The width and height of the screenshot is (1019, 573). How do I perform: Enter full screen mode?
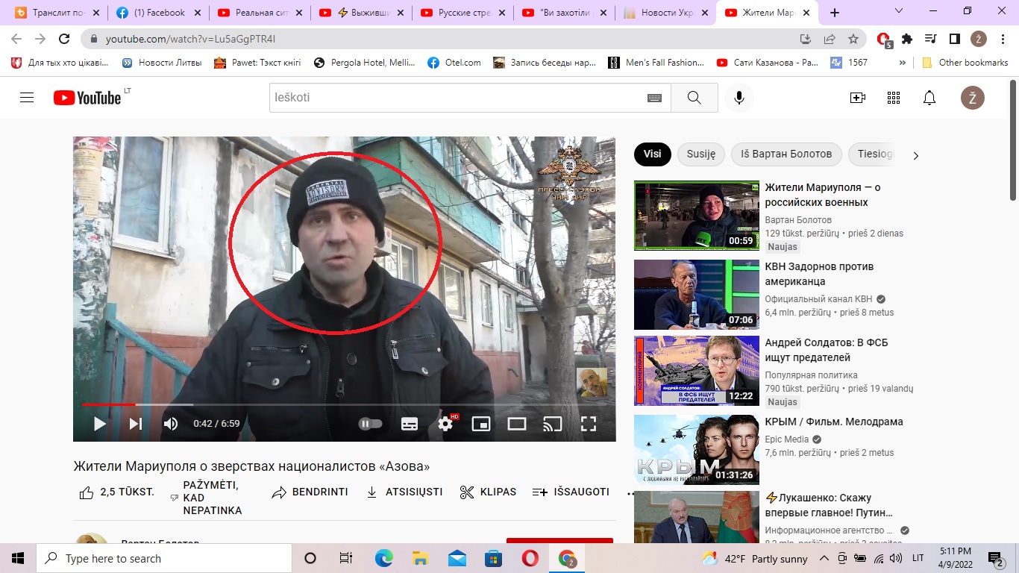click(x=589, y=424)
